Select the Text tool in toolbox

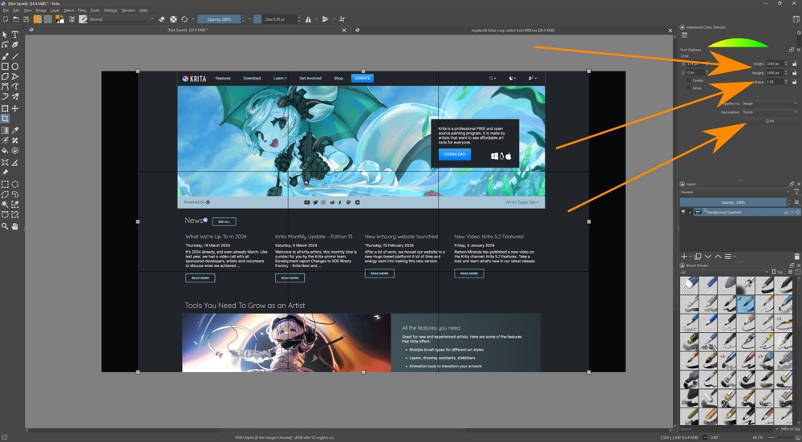tap(14, 34)
